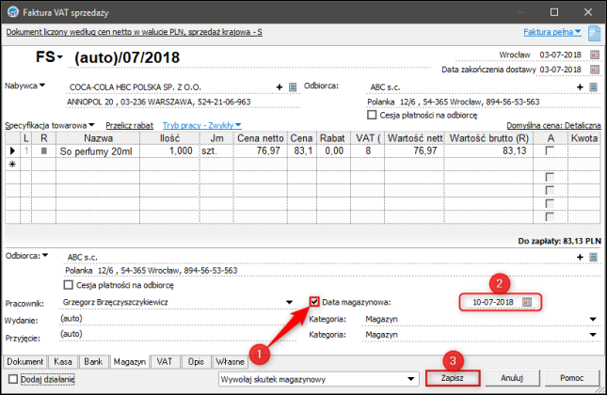
Task: Click invoice number (auto)/07/2018
Action: click(127, 57)
